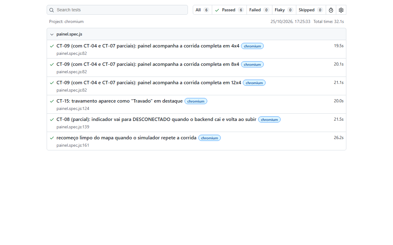The width and height of the screenshot is (393, 245).
Task: Click the search magnifier icon
Action: pos(52,10)
